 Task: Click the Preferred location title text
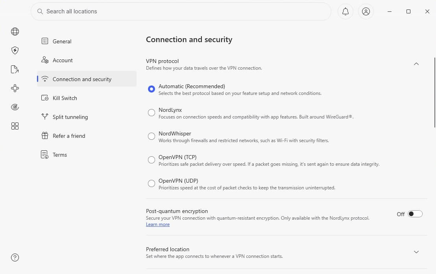pos(168,249)
